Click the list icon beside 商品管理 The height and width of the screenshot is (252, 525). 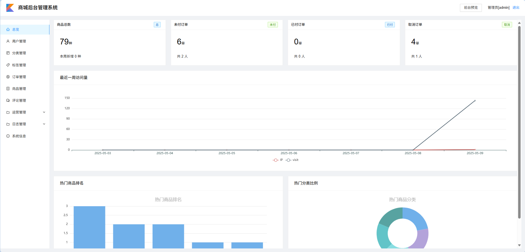8,89
